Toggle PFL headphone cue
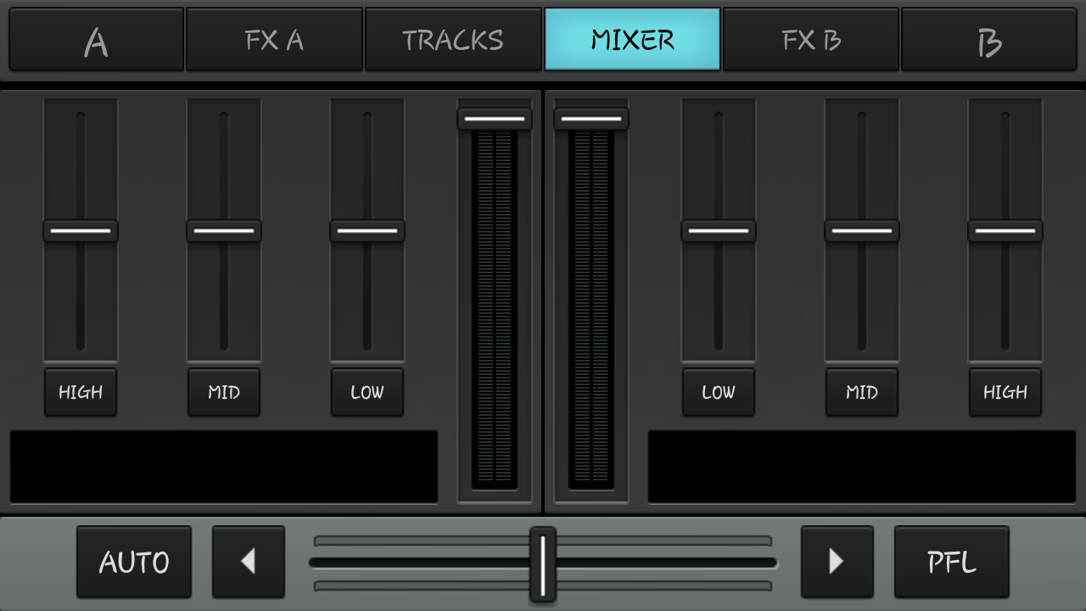 click(952, 562)
